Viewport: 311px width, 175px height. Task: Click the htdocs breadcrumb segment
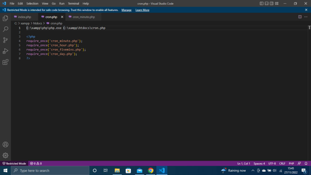click(x=37, y=23)
